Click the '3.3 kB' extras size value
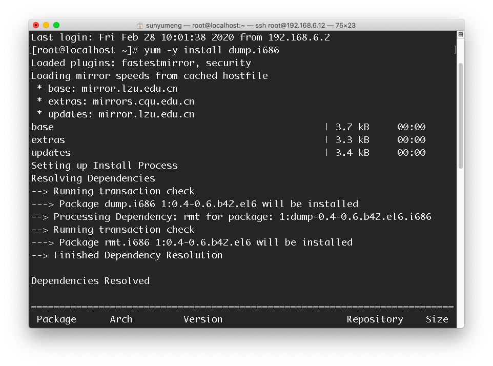The height and width of the screenshot is (366, 493). click(x=352, y=140)
